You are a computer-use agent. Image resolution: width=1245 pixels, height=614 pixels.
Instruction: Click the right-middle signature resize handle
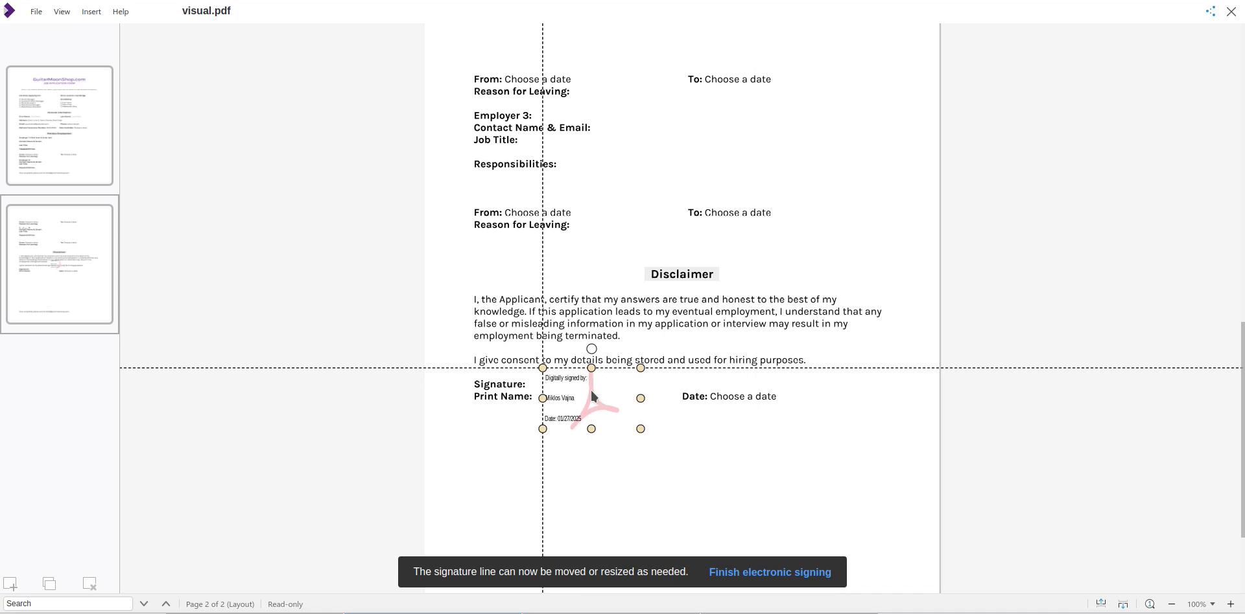(x=641, y=398)
